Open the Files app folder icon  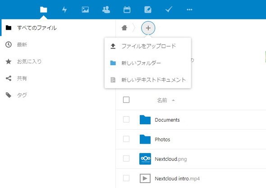tap(43, 9)
